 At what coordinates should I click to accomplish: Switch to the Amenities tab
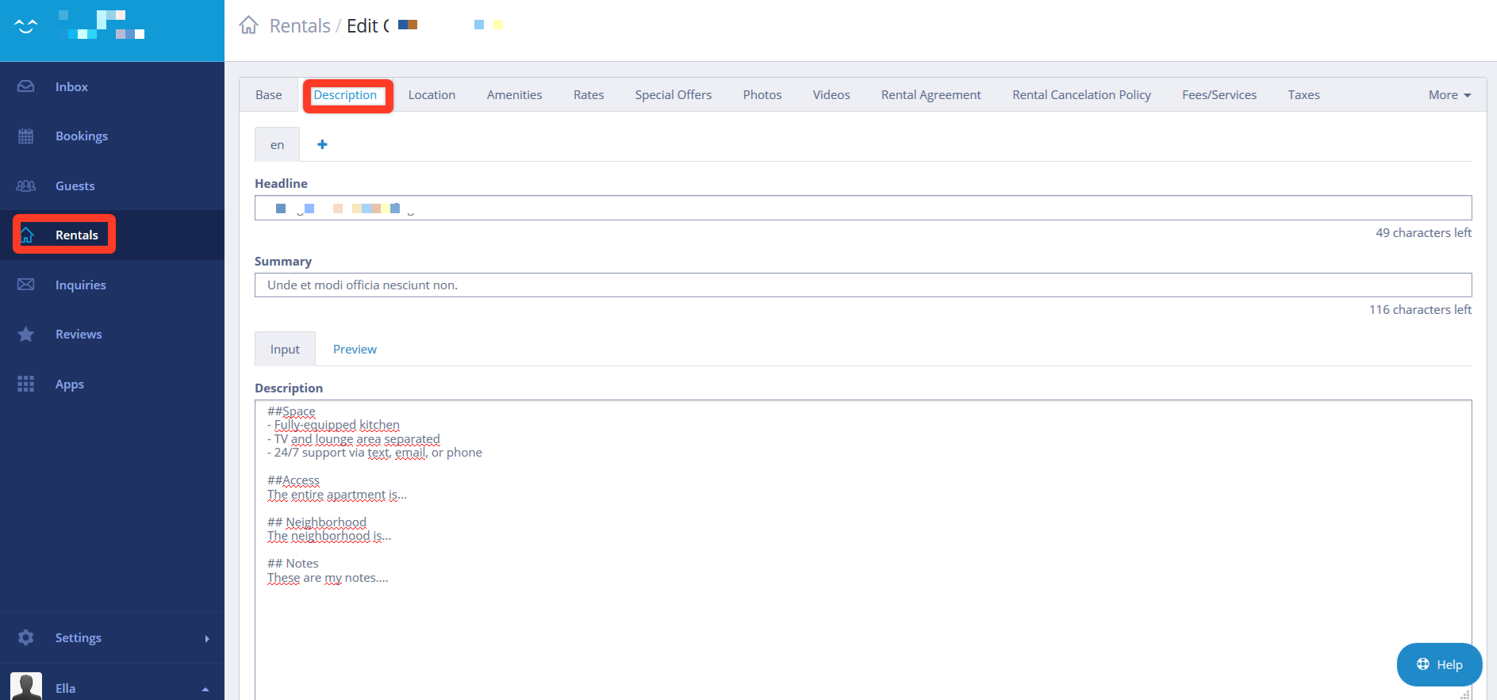(x=514, y=95)
